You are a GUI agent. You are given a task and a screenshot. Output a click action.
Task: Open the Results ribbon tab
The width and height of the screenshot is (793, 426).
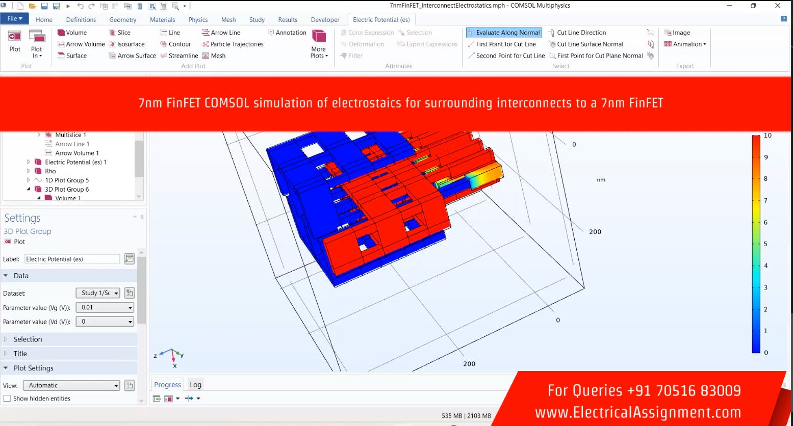click(287, 20)
